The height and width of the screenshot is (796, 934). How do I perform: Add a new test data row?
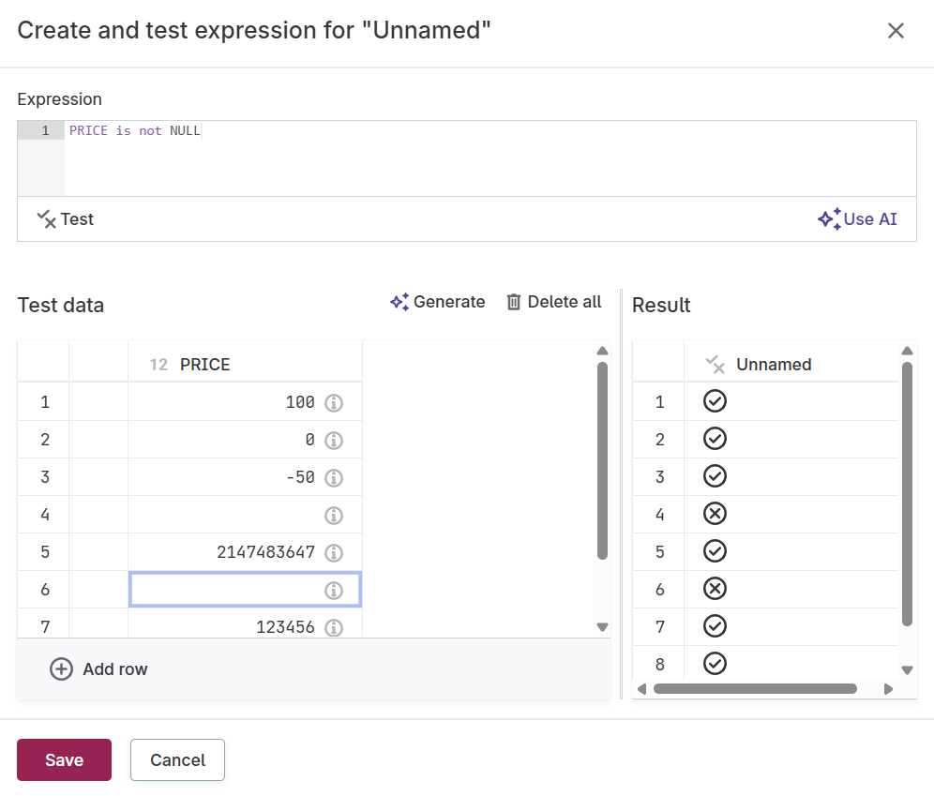98,668
